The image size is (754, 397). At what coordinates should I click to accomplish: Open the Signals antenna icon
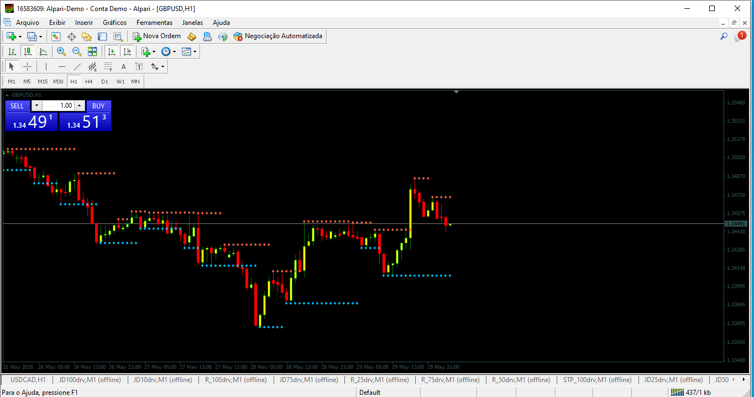(223, 36)
